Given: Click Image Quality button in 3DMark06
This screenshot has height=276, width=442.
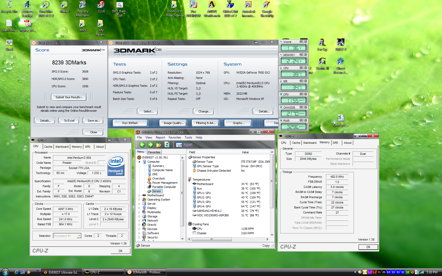Looking at the screenshot, I should click(173, 123).
